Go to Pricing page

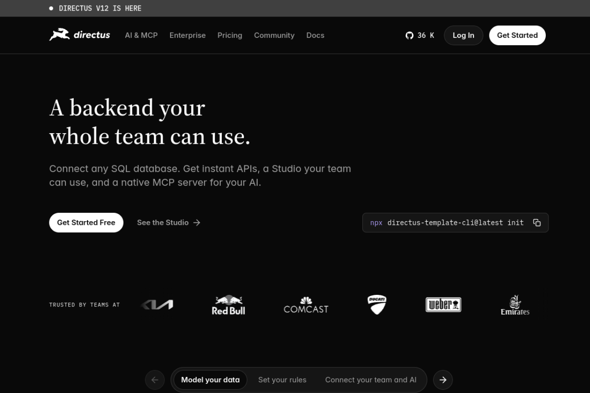pos(230,35)
